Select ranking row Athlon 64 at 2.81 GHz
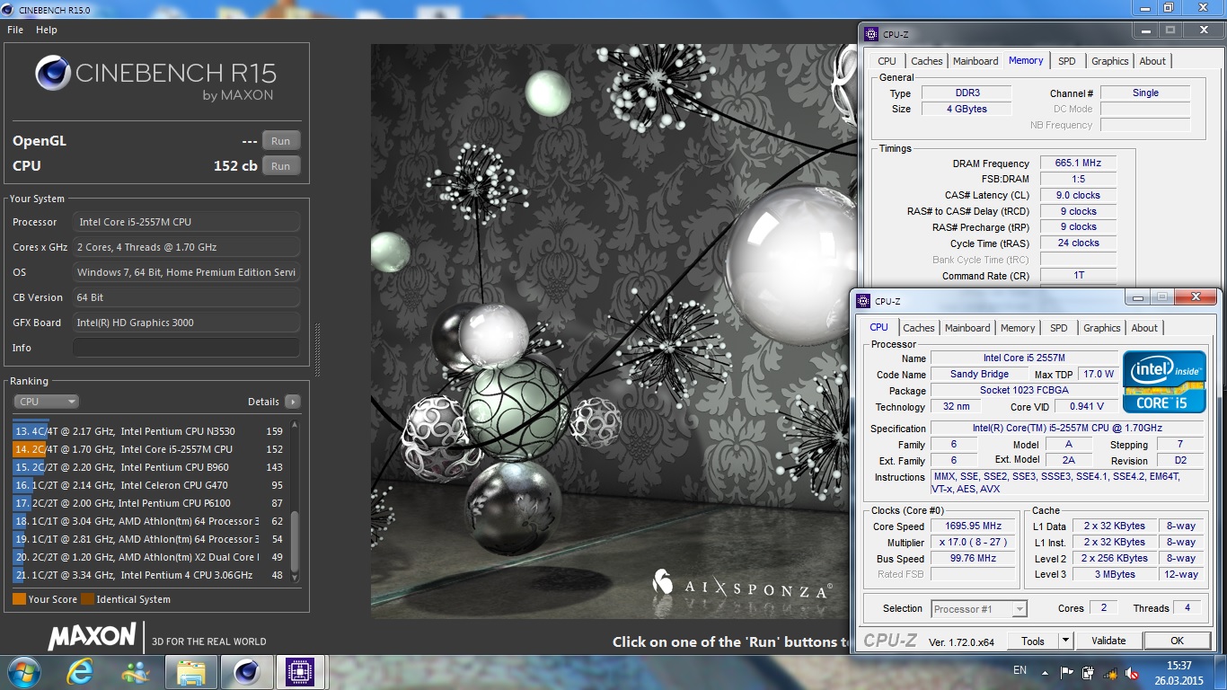 pyautogui.click(x=149, y=539)
